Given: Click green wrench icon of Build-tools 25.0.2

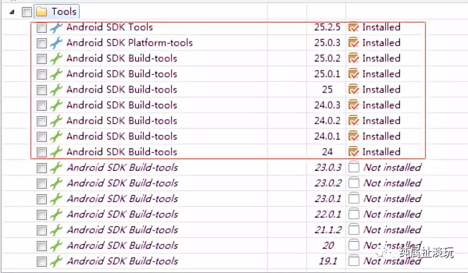Looking at the screenshot, I should coord(56,58).
